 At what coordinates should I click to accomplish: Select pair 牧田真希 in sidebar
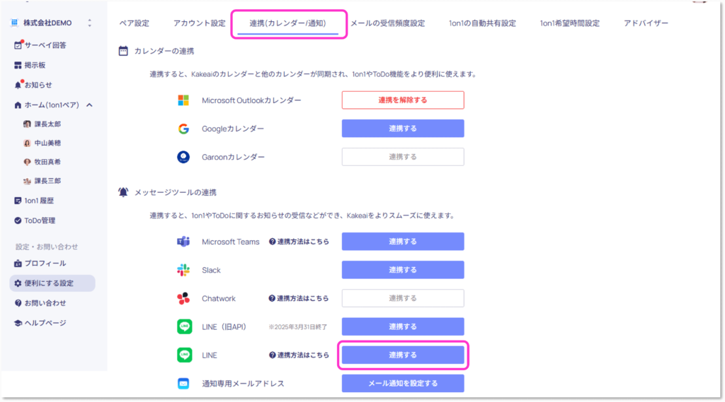click(x=47, y=162)
